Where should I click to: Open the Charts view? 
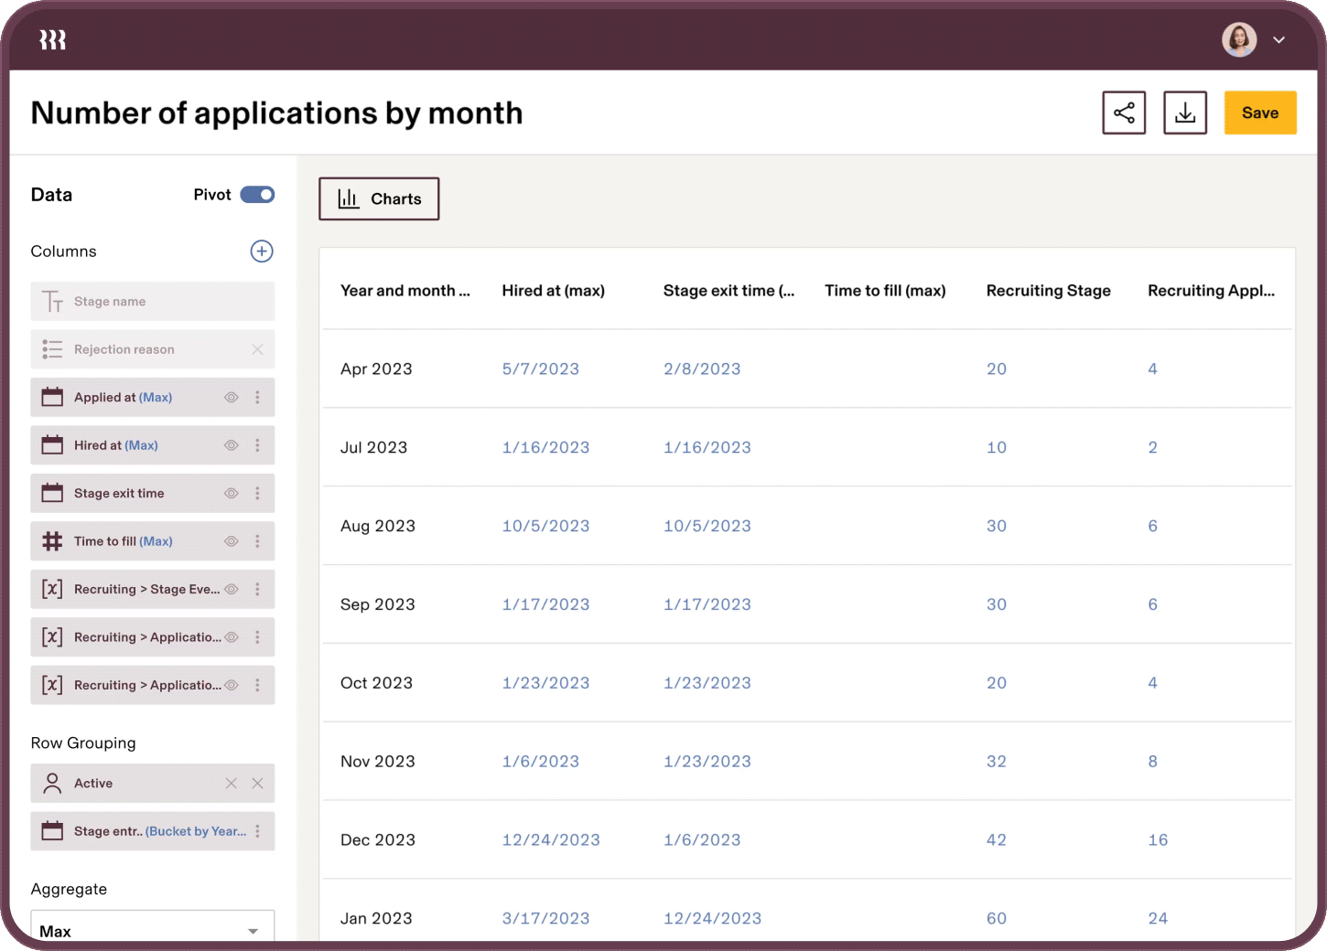pos(379,198)
